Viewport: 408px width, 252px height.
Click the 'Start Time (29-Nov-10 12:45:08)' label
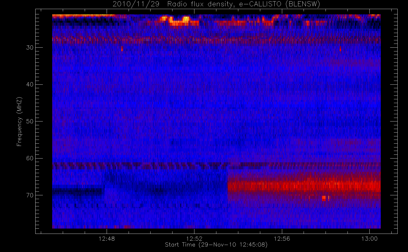216,245
